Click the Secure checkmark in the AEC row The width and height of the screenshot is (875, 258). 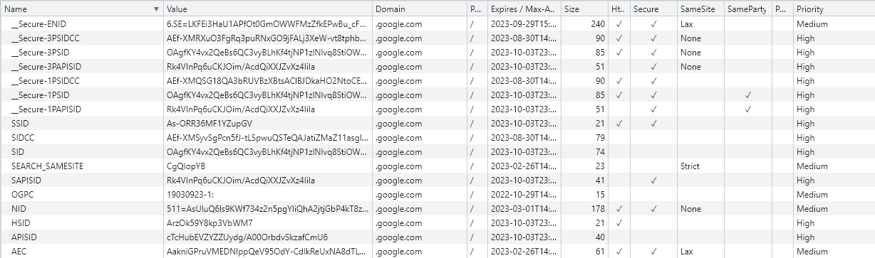pyautogui.click(x=653, y=251)
